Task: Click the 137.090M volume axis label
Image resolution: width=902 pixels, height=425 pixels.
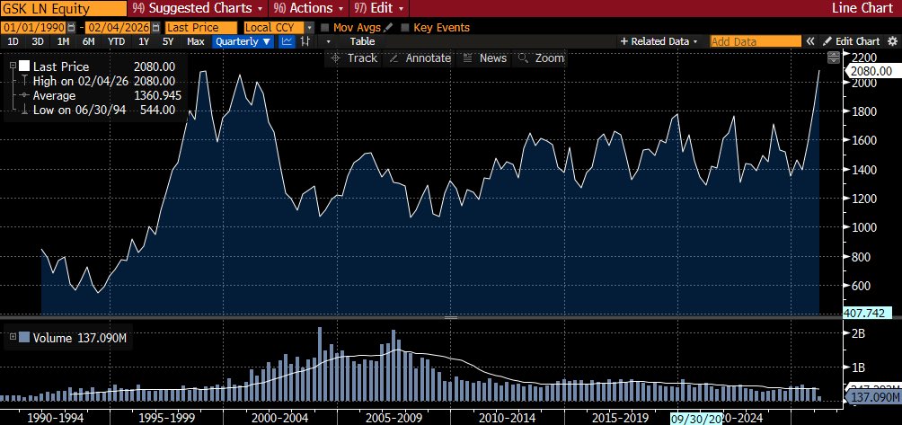Action: pos(873,397)
